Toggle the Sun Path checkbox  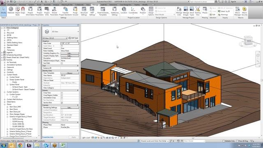(x=62, y=63)
